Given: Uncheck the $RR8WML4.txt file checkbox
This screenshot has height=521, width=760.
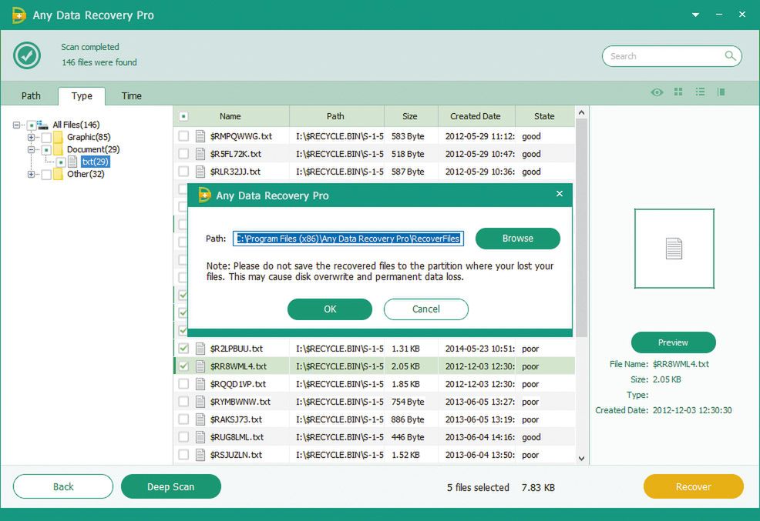Looking at the screenshot, I should [x=183, y=366].
